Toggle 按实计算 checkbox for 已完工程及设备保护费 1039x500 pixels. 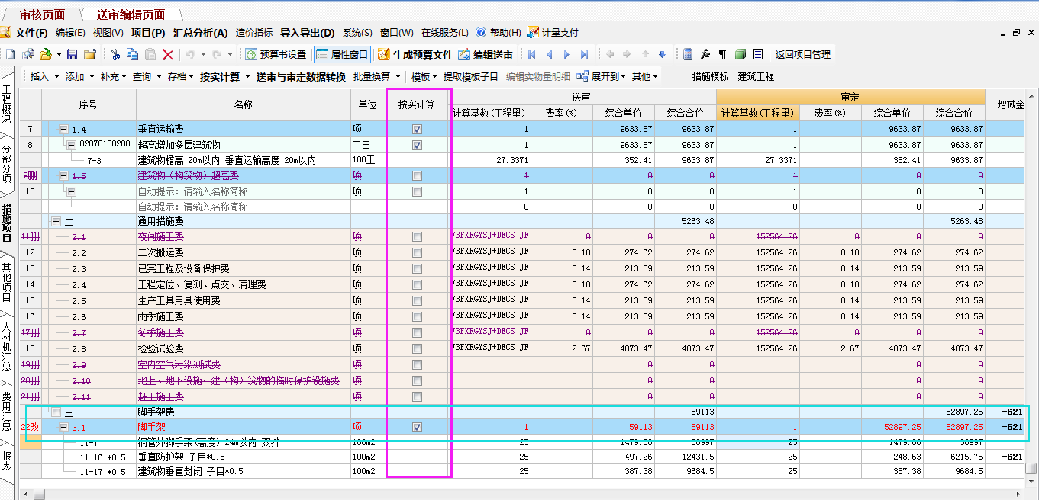pyautogui.click(x=417, y=268)
